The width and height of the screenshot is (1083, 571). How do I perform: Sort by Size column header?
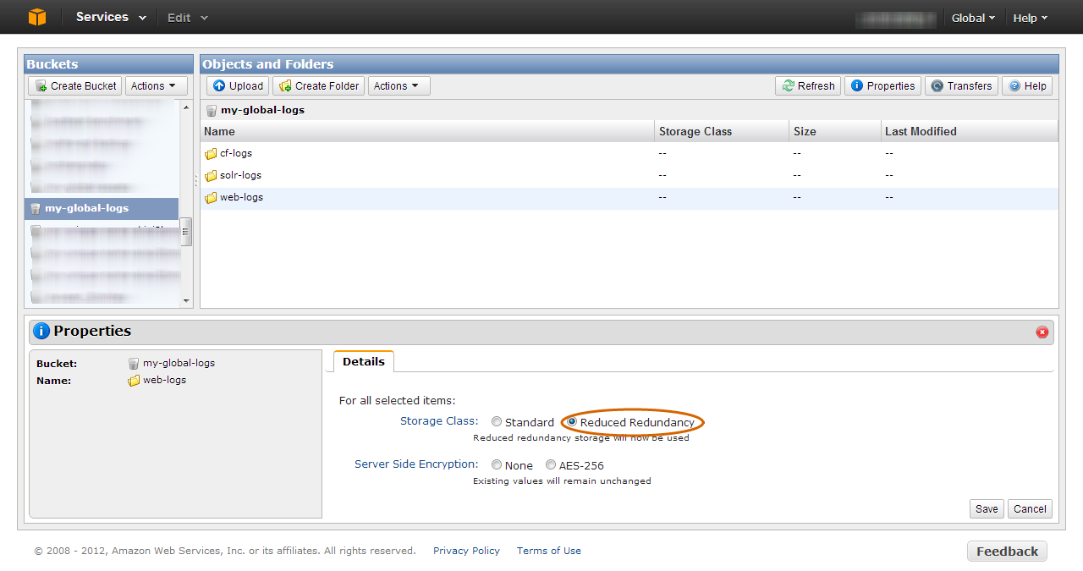pos(834,131)
